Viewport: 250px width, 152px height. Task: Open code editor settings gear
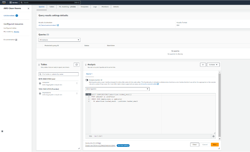213,136
